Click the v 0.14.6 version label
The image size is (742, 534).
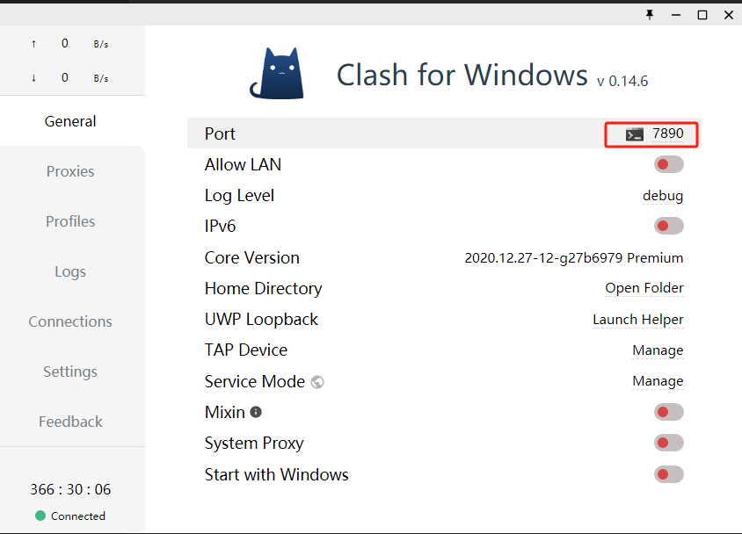(x=622, y=82)
